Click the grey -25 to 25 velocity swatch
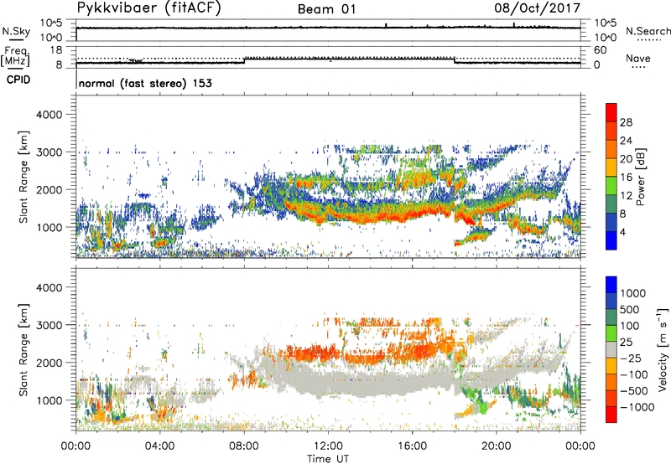Image resolution: width=671 pixels, height=464 pixels. click(611, 349)
